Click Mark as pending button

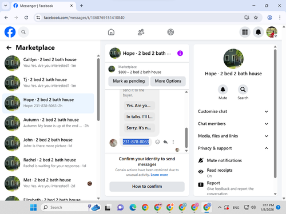(129, 81)
